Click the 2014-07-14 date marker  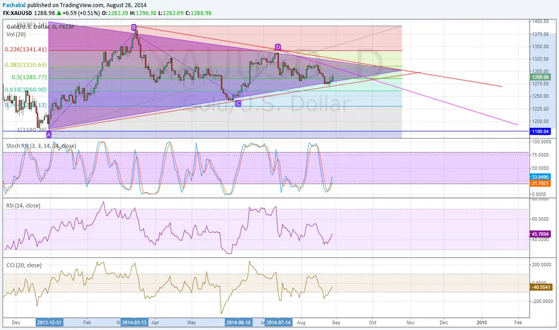click(279, 323)
